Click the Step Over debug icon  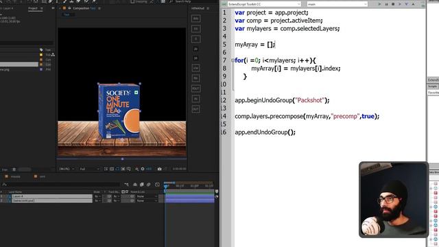(x=400, y=4)
